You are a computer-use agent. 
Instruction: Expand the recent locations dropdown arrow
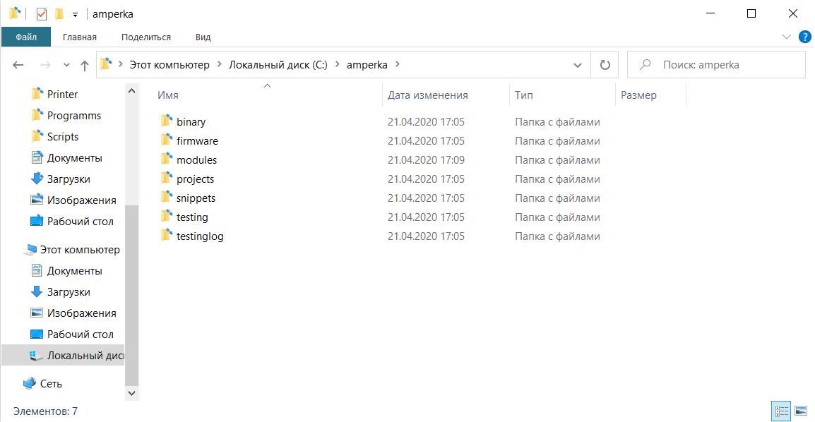66,65
